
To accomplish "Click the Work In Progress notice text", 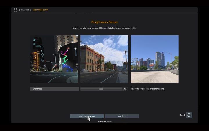I will (x=104, y=122).
